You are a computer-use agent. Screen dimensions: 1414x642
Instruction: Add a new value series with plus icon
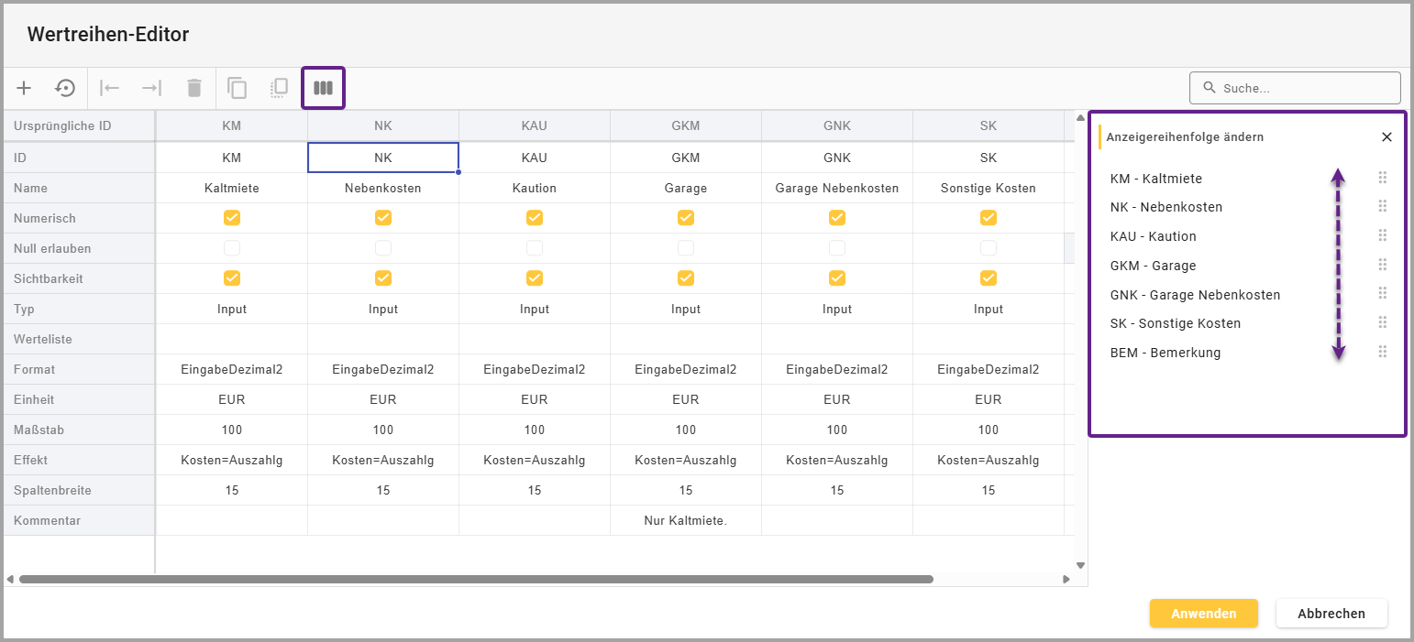tap(24, 88)
